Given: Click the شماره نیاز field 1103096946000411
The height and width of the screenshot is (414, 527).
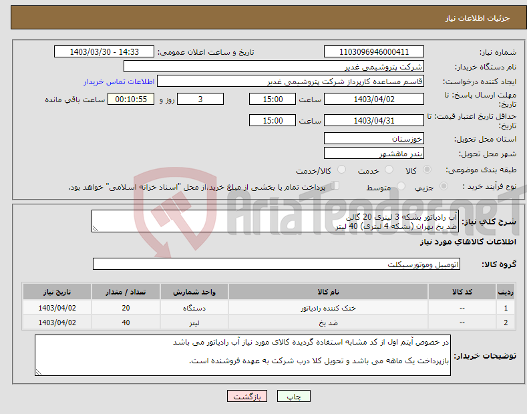Looking at the screenshot, I should (374, 52).
